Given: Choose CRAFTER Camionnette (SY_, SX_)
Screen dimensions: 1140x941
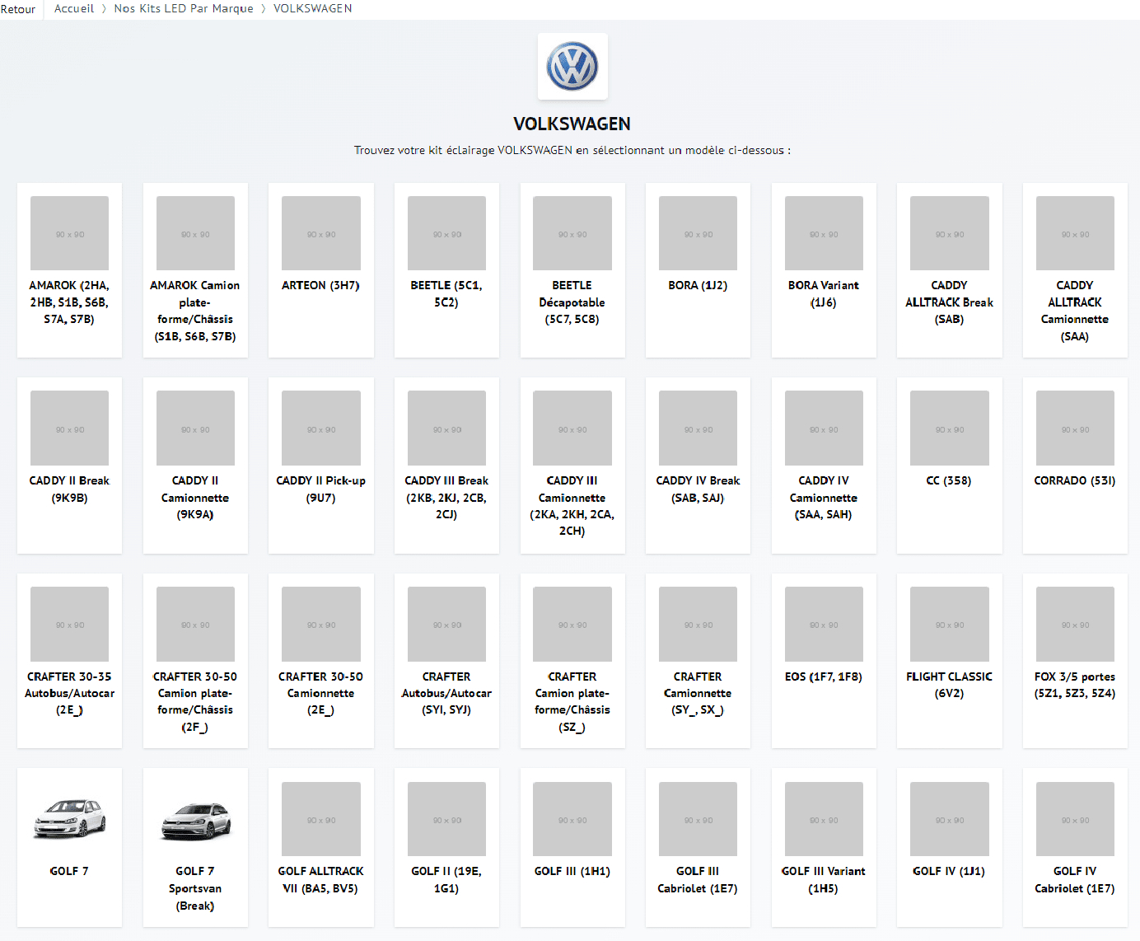Looking at the screenshot, I should click(698, 661).
